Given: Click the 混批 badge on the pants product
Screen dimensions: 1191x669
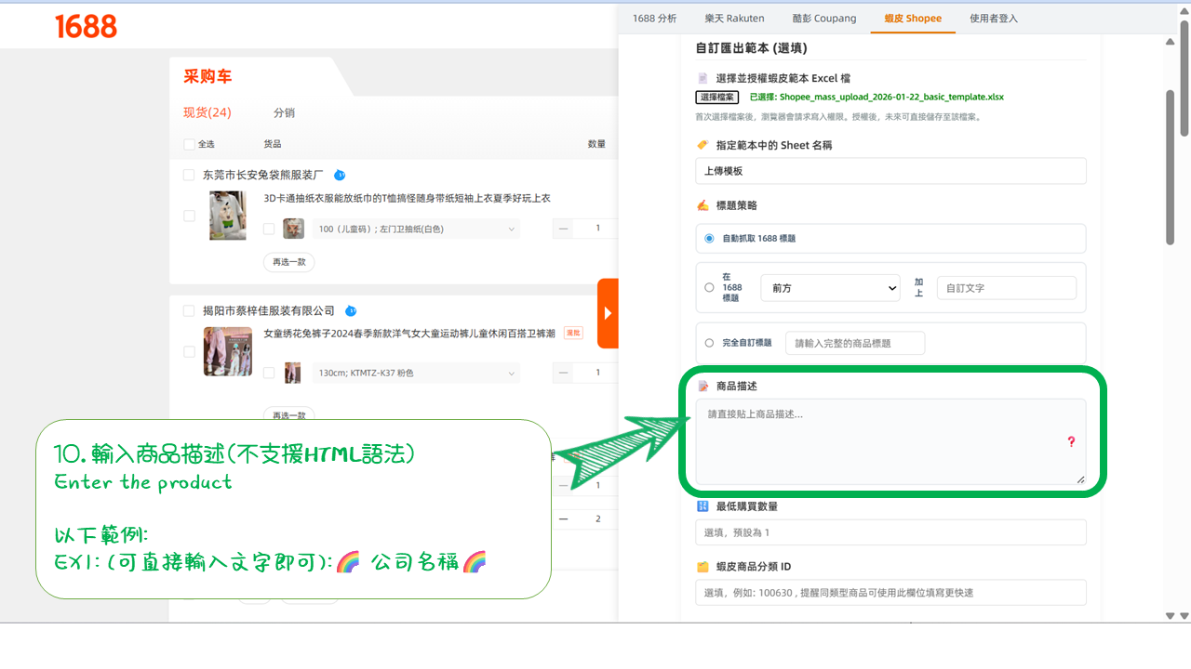Looking at the screenshot, I should coord(571,332).
